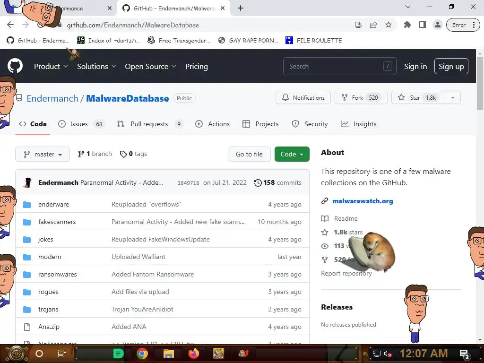Click the page vertical scrollbar thumb
484x363 pixels.
coord(480,83)
